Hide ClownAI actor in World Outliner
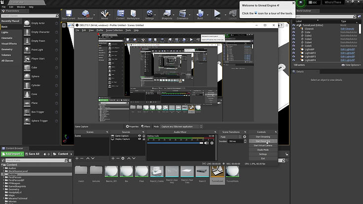363x204 pixels. click(x=294, y=29)
